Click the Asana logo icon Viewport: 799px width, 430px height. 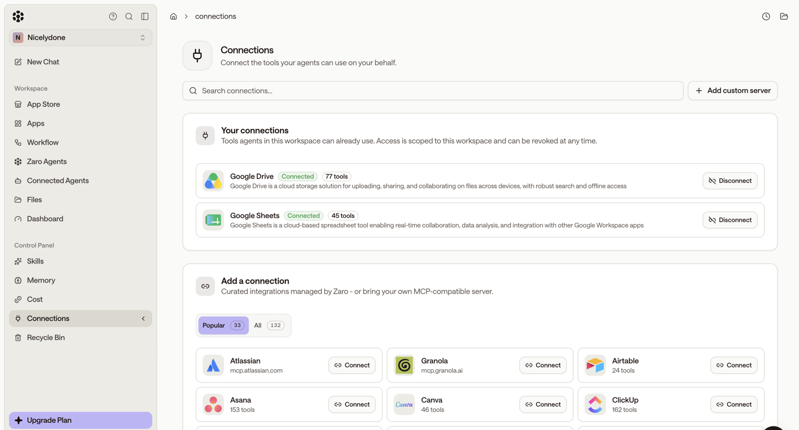coord(213,404)
